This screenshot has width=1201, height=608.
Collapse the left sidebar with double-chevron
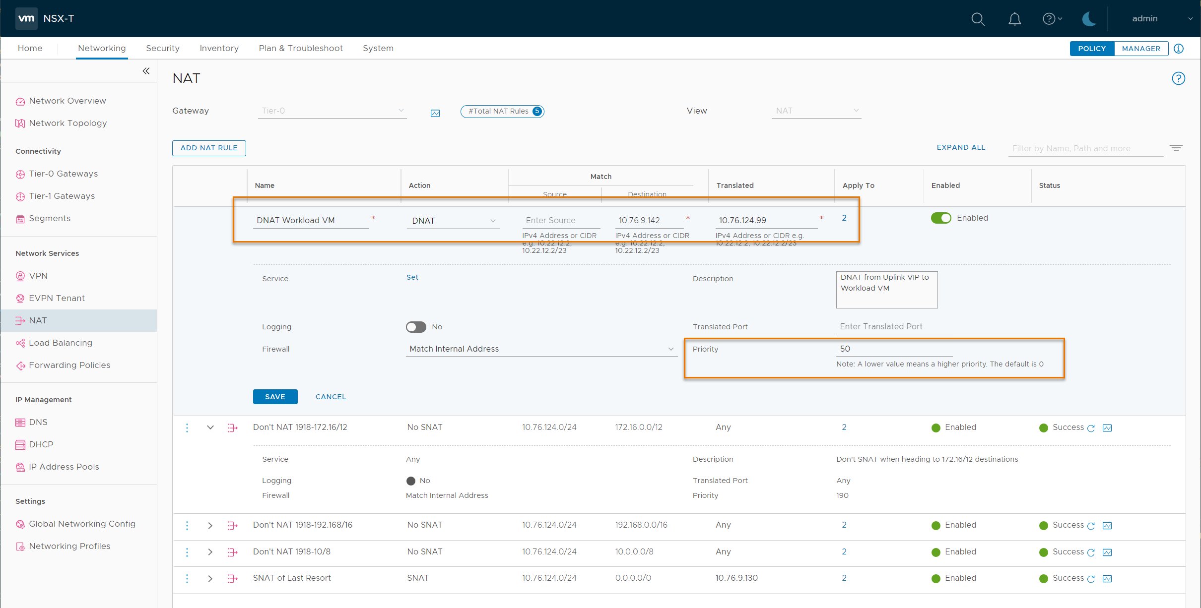tap(146, 71)
